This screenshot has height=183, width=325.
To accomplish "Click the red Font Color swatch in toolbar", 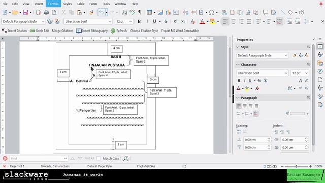I will pos(202,21).
